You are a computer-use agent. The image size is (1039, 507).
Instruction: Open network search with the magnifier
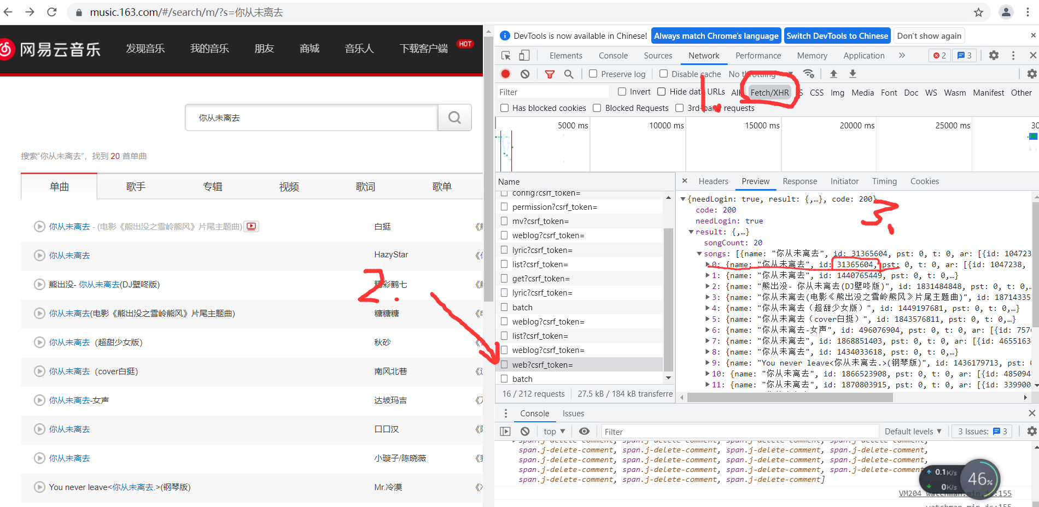click(569, 74)
